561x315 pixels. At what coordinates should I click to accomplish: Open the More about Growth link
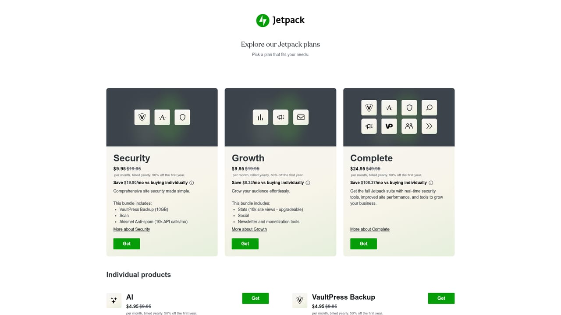[249, 229]
